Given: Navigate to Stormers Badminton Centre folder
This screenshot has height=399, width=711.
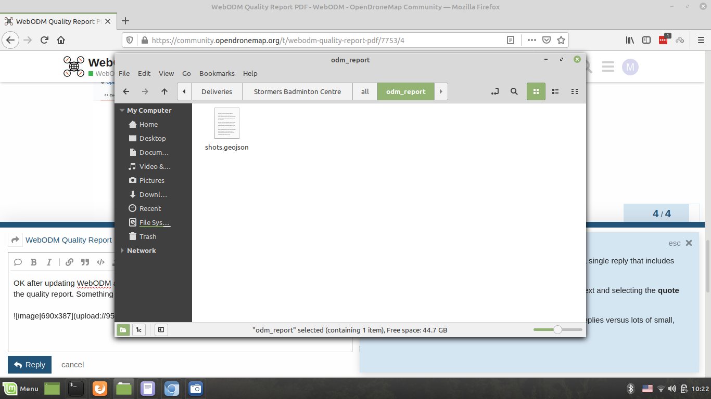Looking at the screenshot, I should (297, 91).
